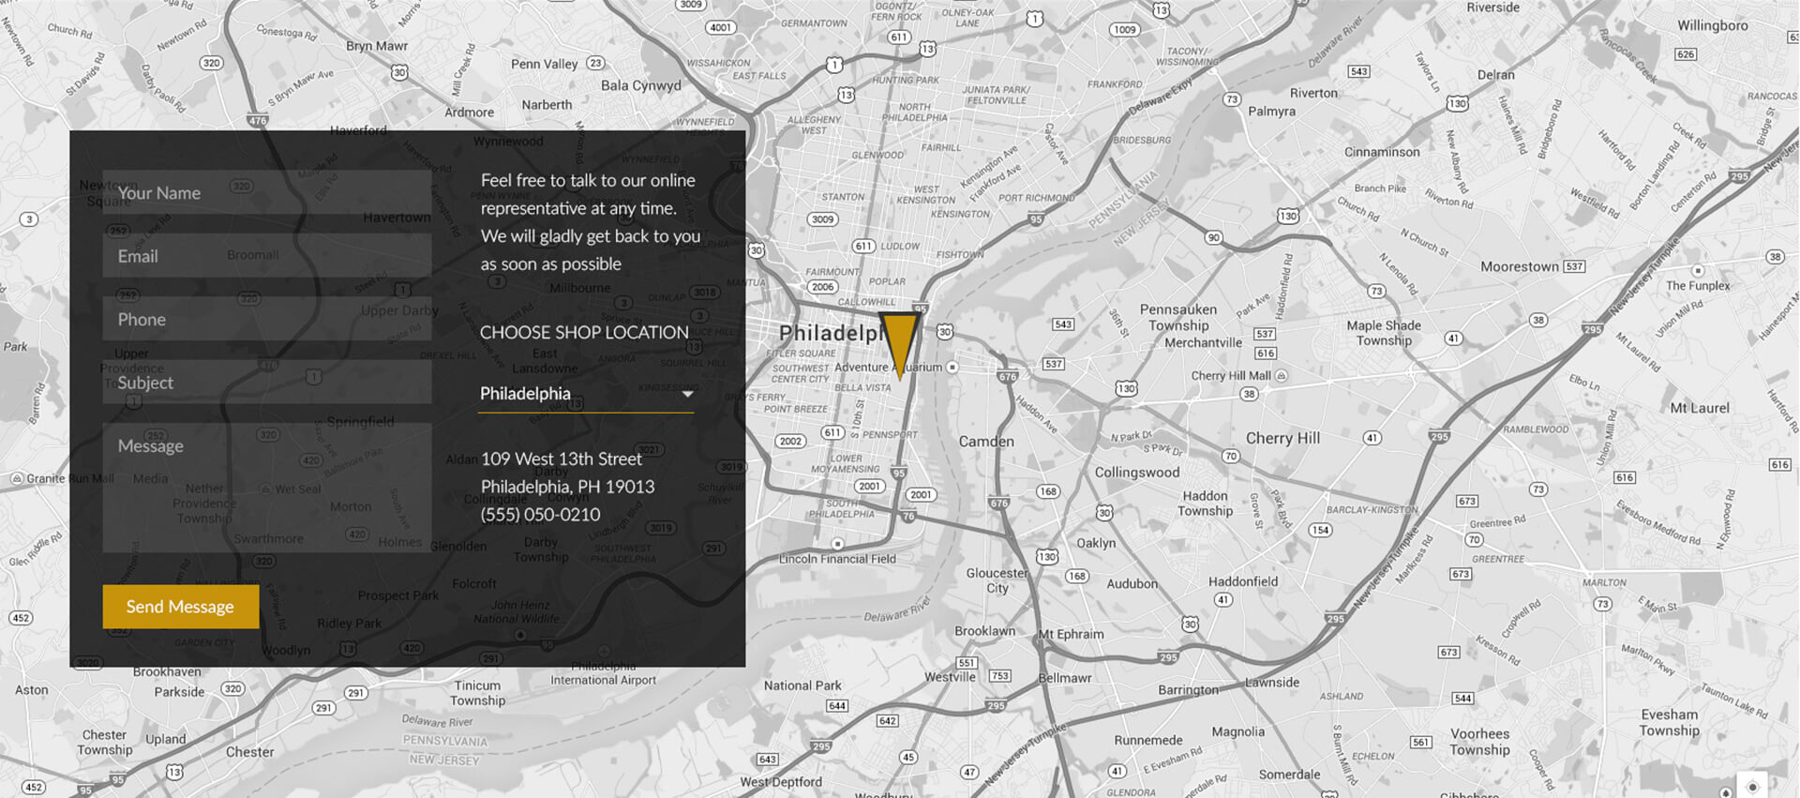The width and height of the screenshot is (1800, 798).
Task: Click The Funplex point-of-interest icon
Action: pos(1697,271)
